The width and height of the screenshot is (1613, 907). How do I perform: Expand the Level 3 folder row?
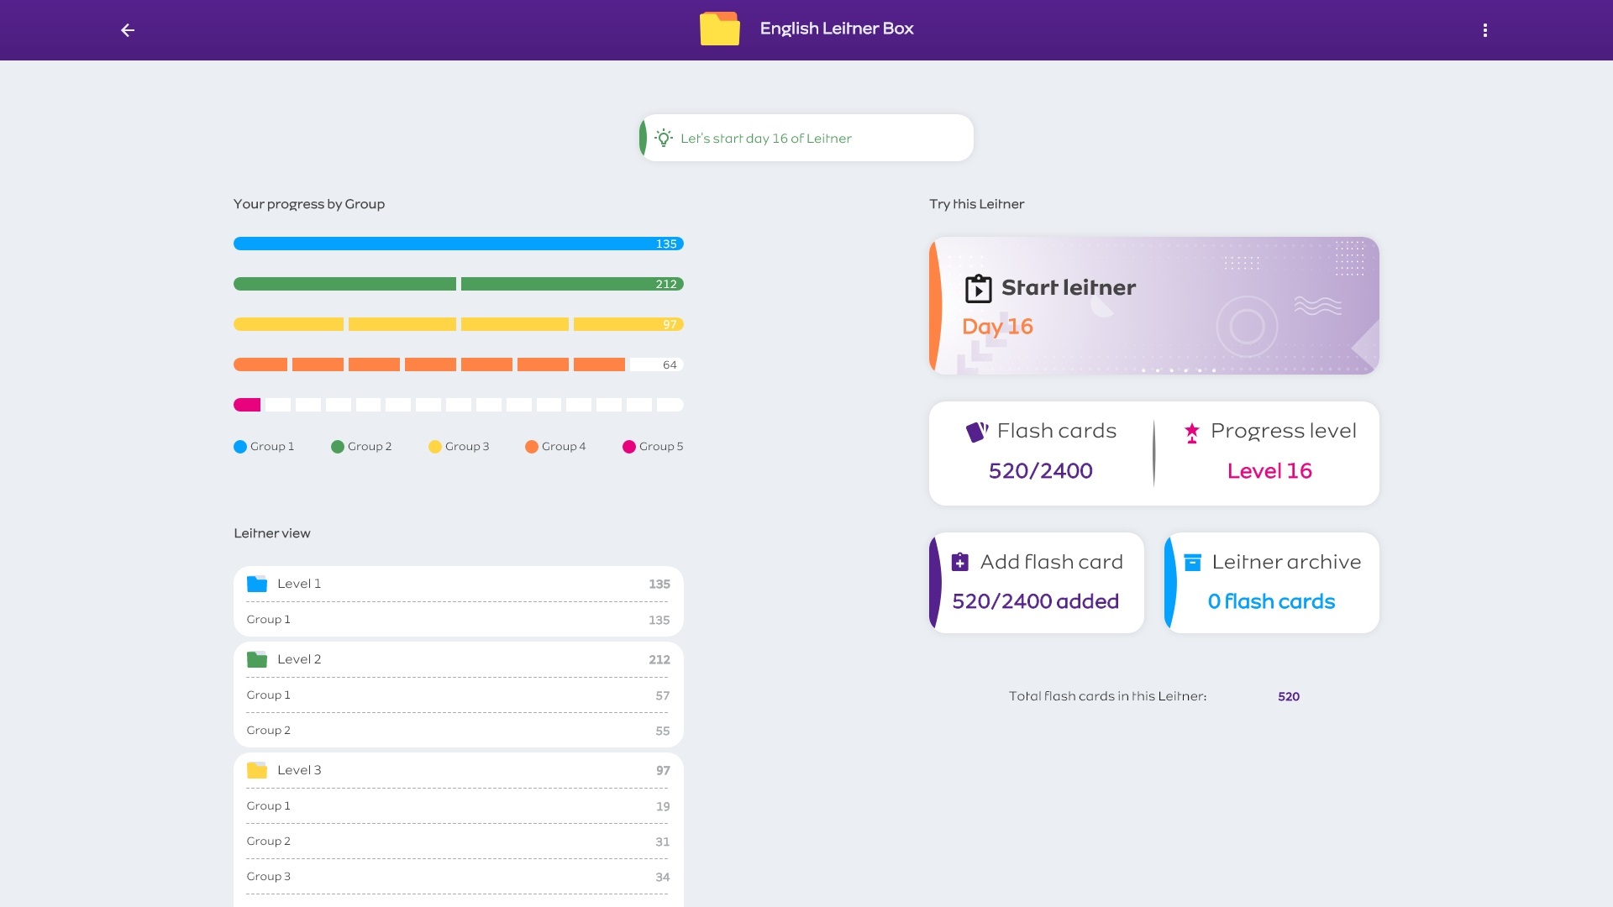(458, 770)
